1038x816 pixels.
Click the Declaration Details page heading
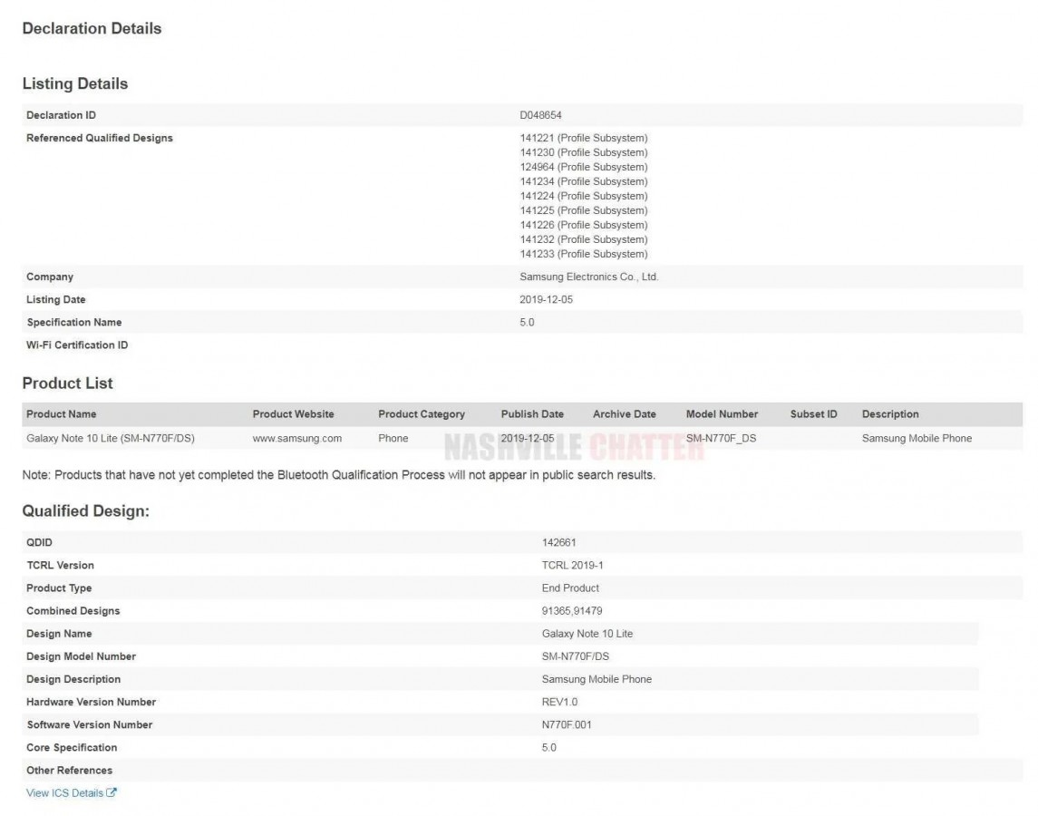point(92,28)
